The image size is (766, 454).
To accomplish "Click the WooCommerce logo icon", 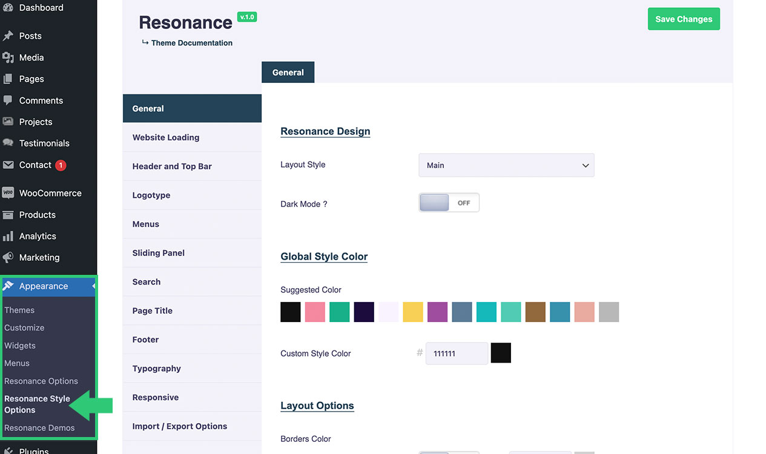I will pyautogui.click(x=8, y=193).
